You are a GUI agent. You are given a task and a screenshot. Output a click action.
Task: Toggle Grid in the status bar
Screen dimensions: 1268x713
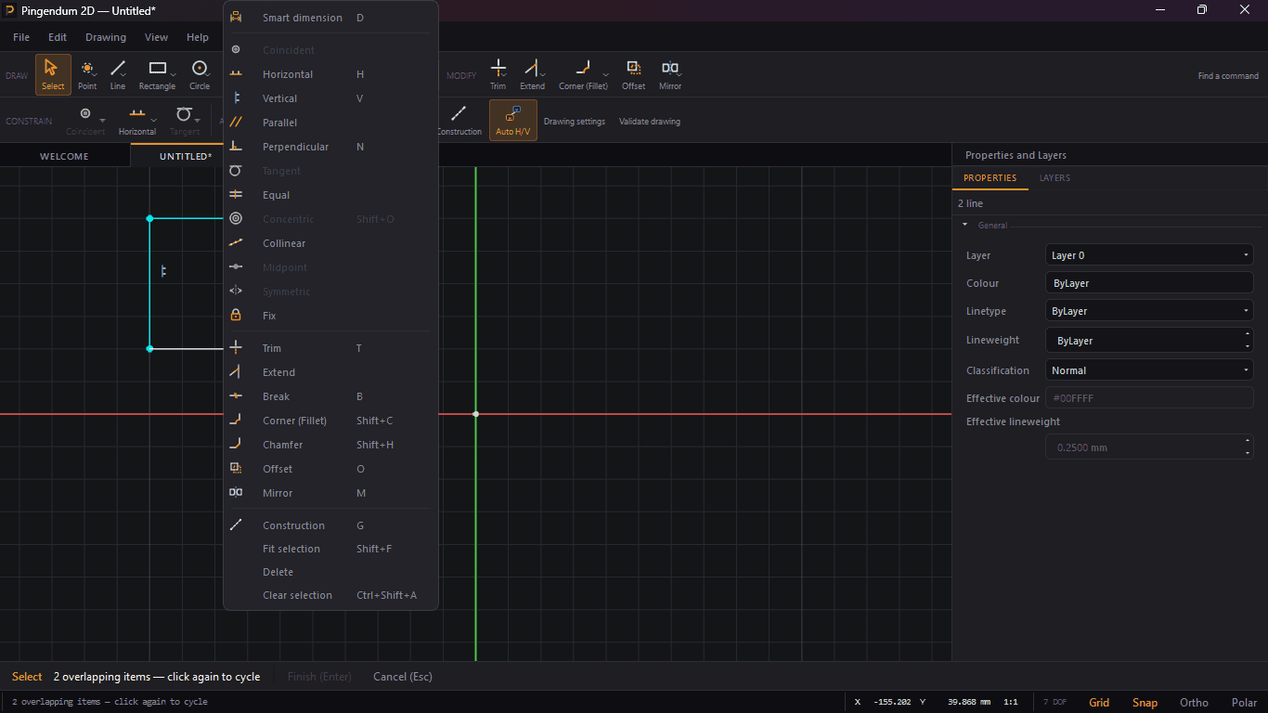(x=1099, y=703)
